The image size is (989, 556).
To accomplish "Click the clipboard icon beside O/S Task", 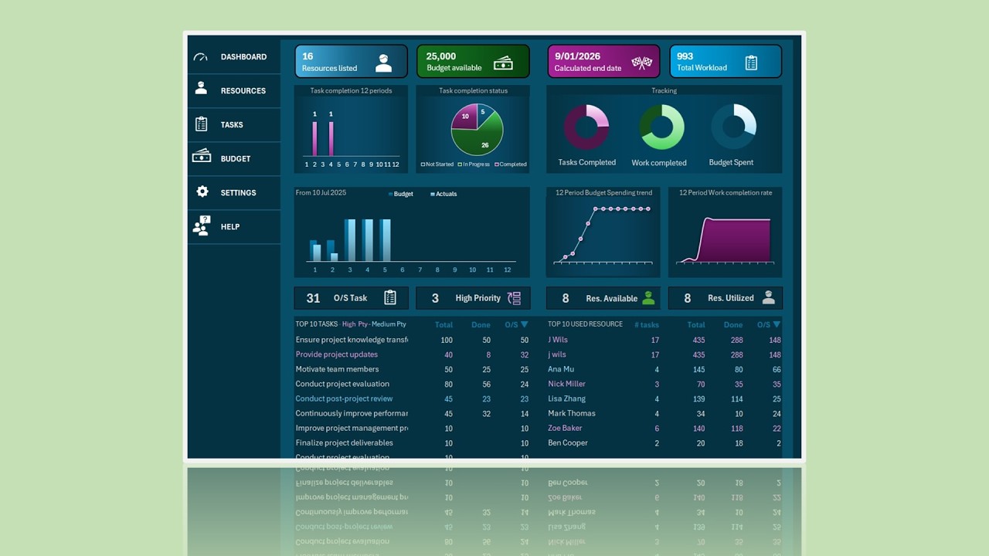I will [390, 297].
